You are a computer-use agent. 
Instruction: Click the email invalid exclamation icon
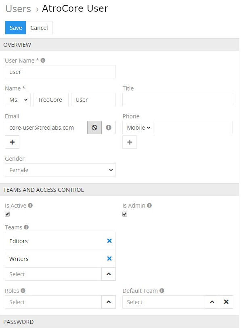pyautogui.click(x=109, y=127)
